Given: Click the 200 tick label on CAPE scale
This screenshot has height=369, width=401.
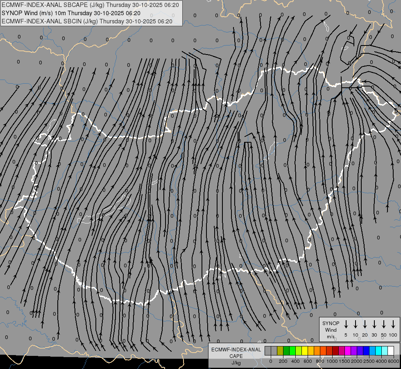Looking at the screenshot, I should click(x=283, y=361).
